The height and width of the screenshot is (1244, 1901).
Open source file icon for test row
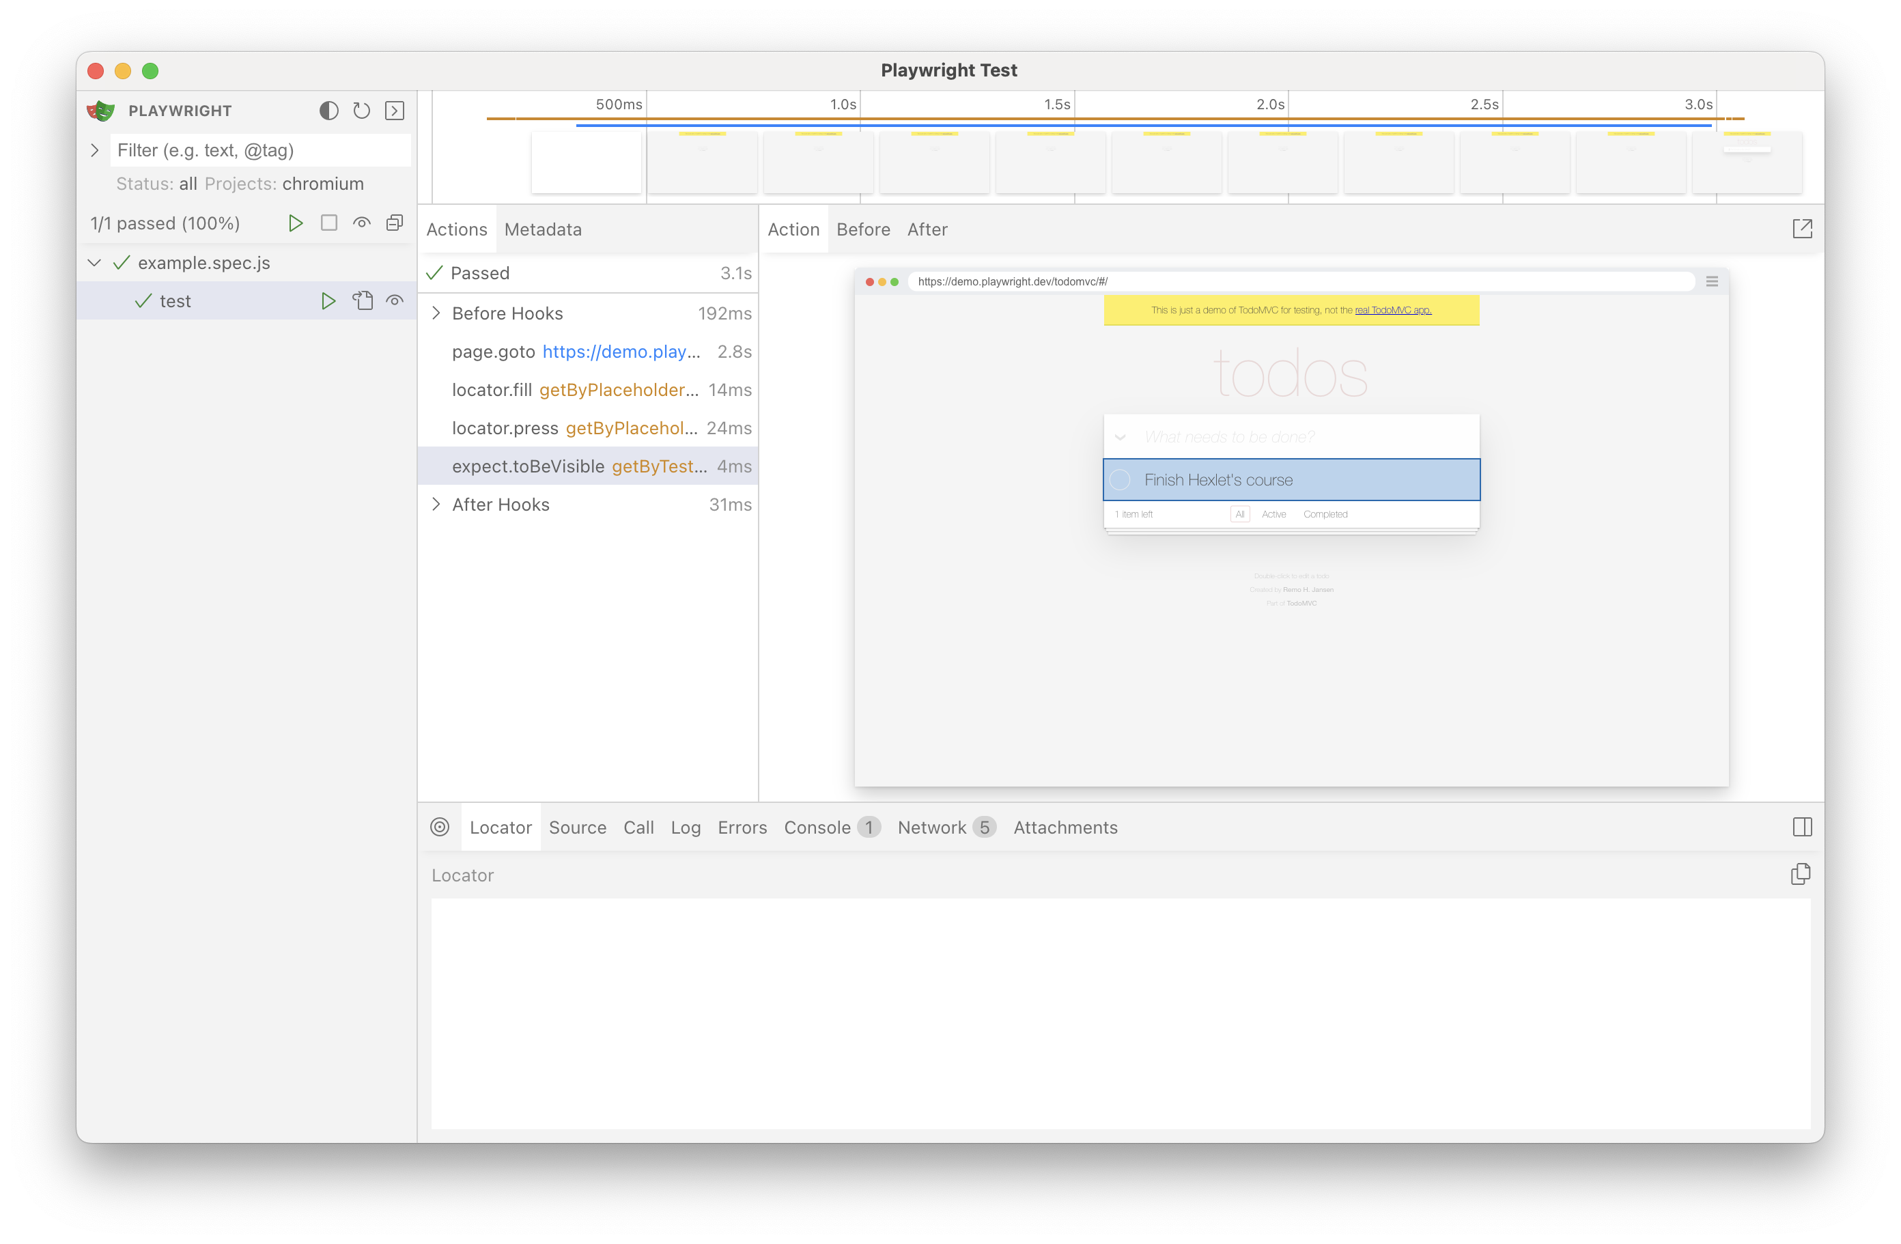pyautogui.click(x=363, y=301)
